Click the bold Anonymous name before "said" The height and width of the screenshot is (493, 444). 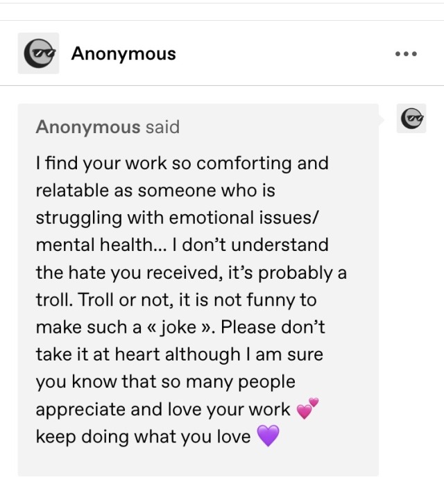(x=88, y=127)
